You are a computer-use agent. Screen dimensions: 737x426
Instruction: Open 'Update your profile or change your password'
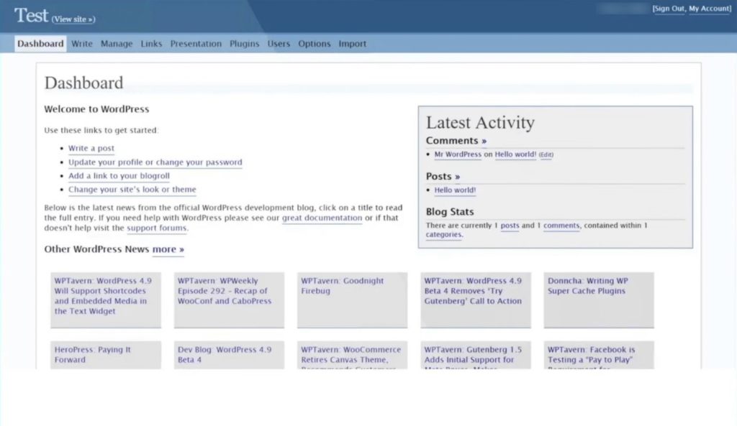coord(155,162)
